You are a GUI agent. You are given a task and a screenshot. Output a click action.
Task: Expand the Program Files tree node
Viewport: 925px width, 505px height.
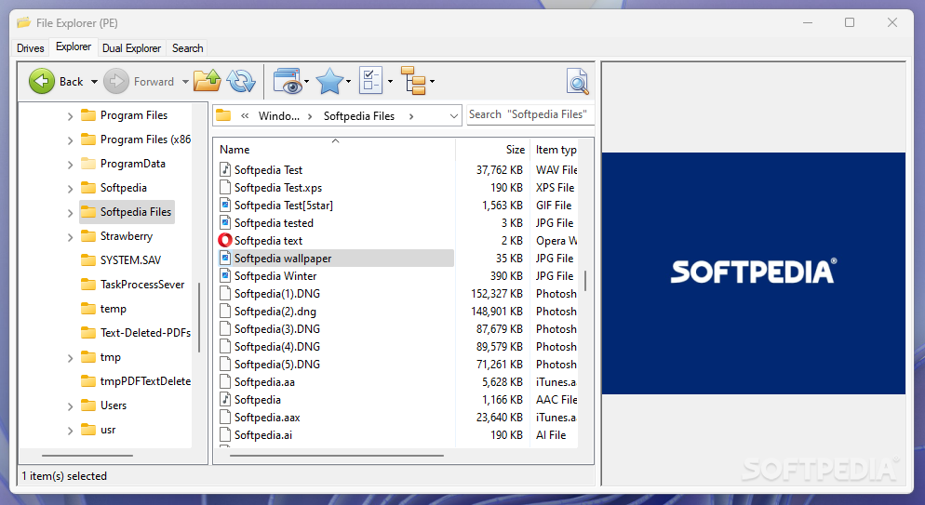click(70, 116)
